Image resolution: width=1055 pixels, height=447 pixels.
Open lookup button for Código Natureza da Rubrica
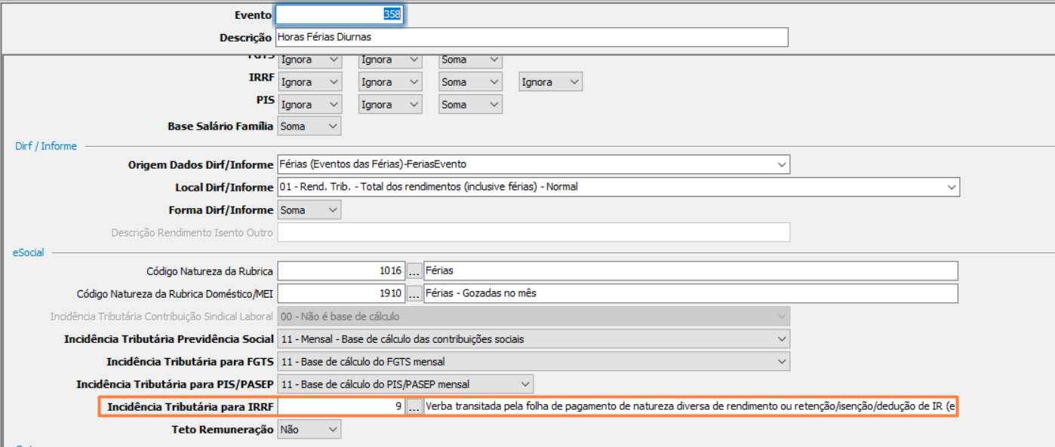point(414,271)
